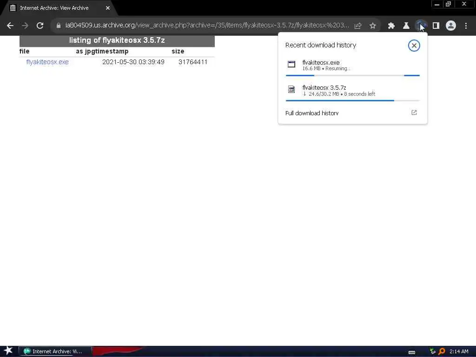Click the 'file' column header

[x=25, y=51]
